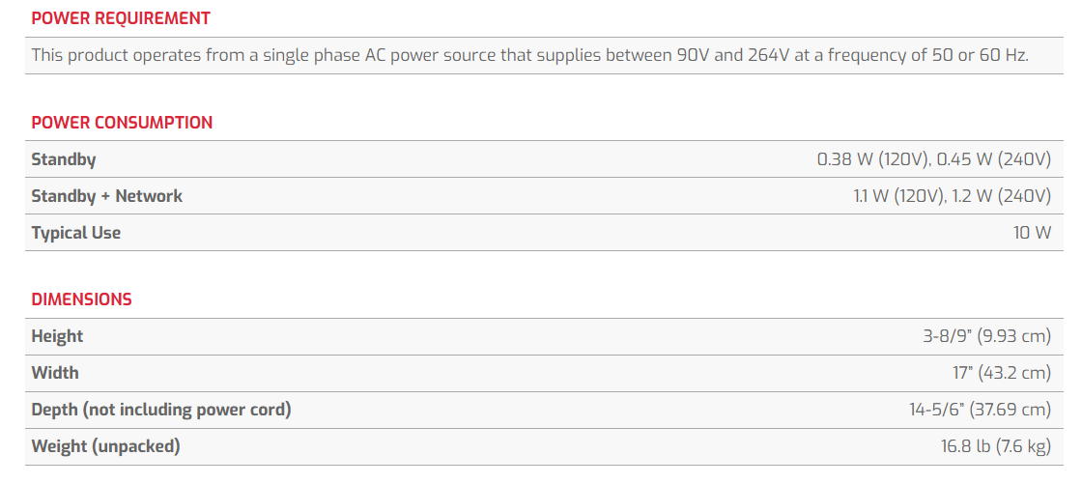Click the POWER REQUIREMENT section heading
1082x484 pixels.
pos(121,18)
